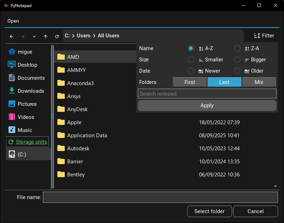Refresh the current folder listing

tap(57, 36)
